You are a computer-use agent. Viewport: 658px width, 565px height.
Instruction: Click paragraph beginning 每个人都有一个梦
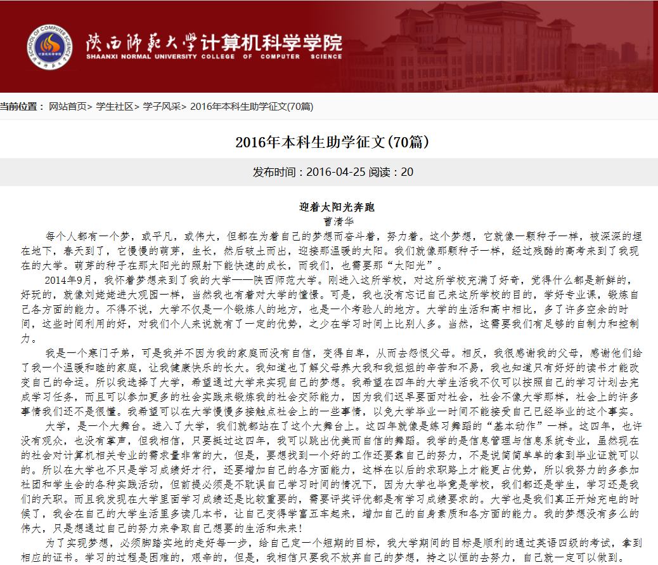[328, 249]
